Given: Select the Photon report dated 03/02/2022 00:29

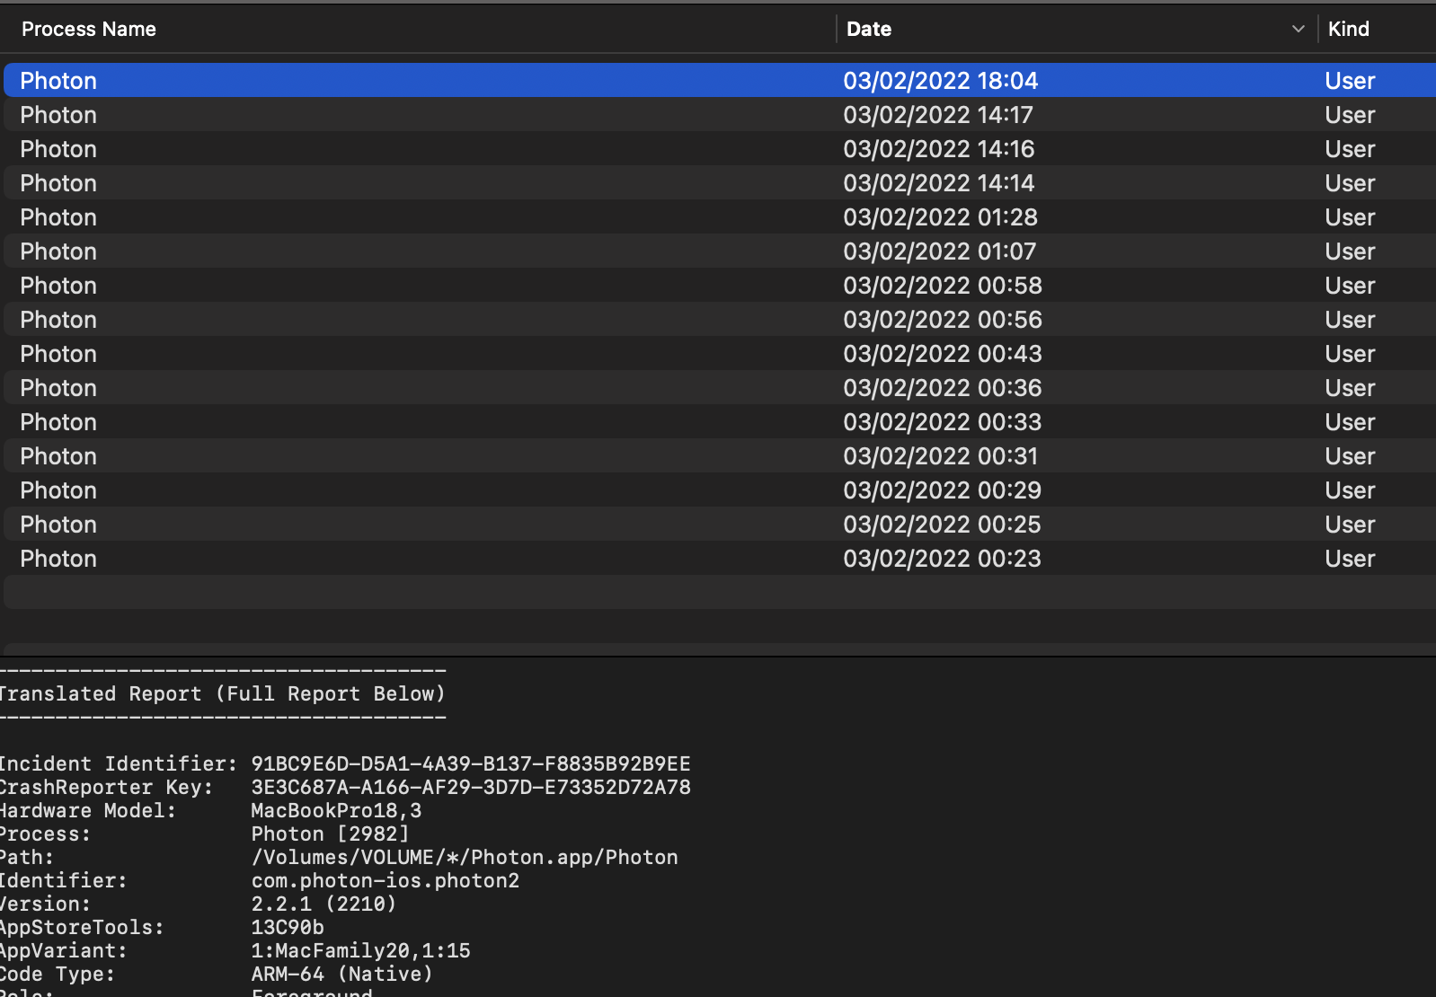Looking at the screenshot, I should (719, 490).
